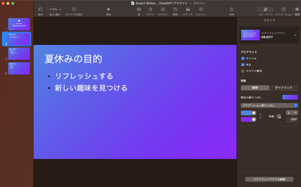Screen dimensions: 301x187
Task: Switch background to ダイナミック tab
Action: coord(284,88)
